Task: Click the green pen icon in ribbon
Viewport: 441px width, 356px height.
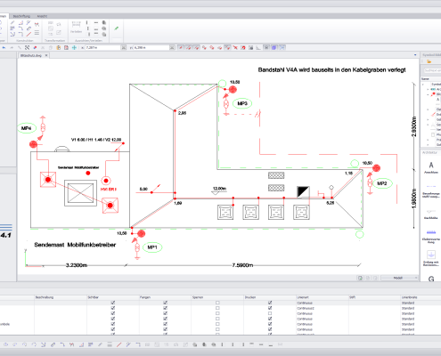Action: [x=117, y=28]
